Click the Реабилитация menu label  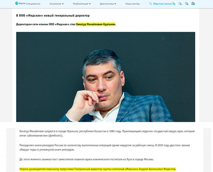coord(80,4)
